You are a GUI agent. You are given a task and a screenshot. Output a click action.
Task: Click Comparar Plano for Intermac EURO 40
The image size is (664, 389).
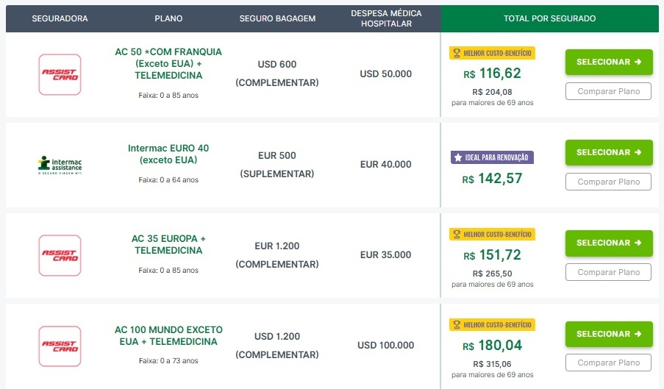click(x=608, y=182)
